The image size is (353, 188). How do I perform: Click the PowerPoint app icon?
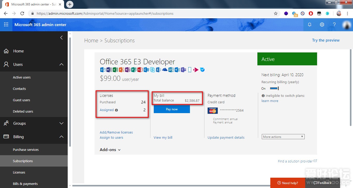point(121,70)
